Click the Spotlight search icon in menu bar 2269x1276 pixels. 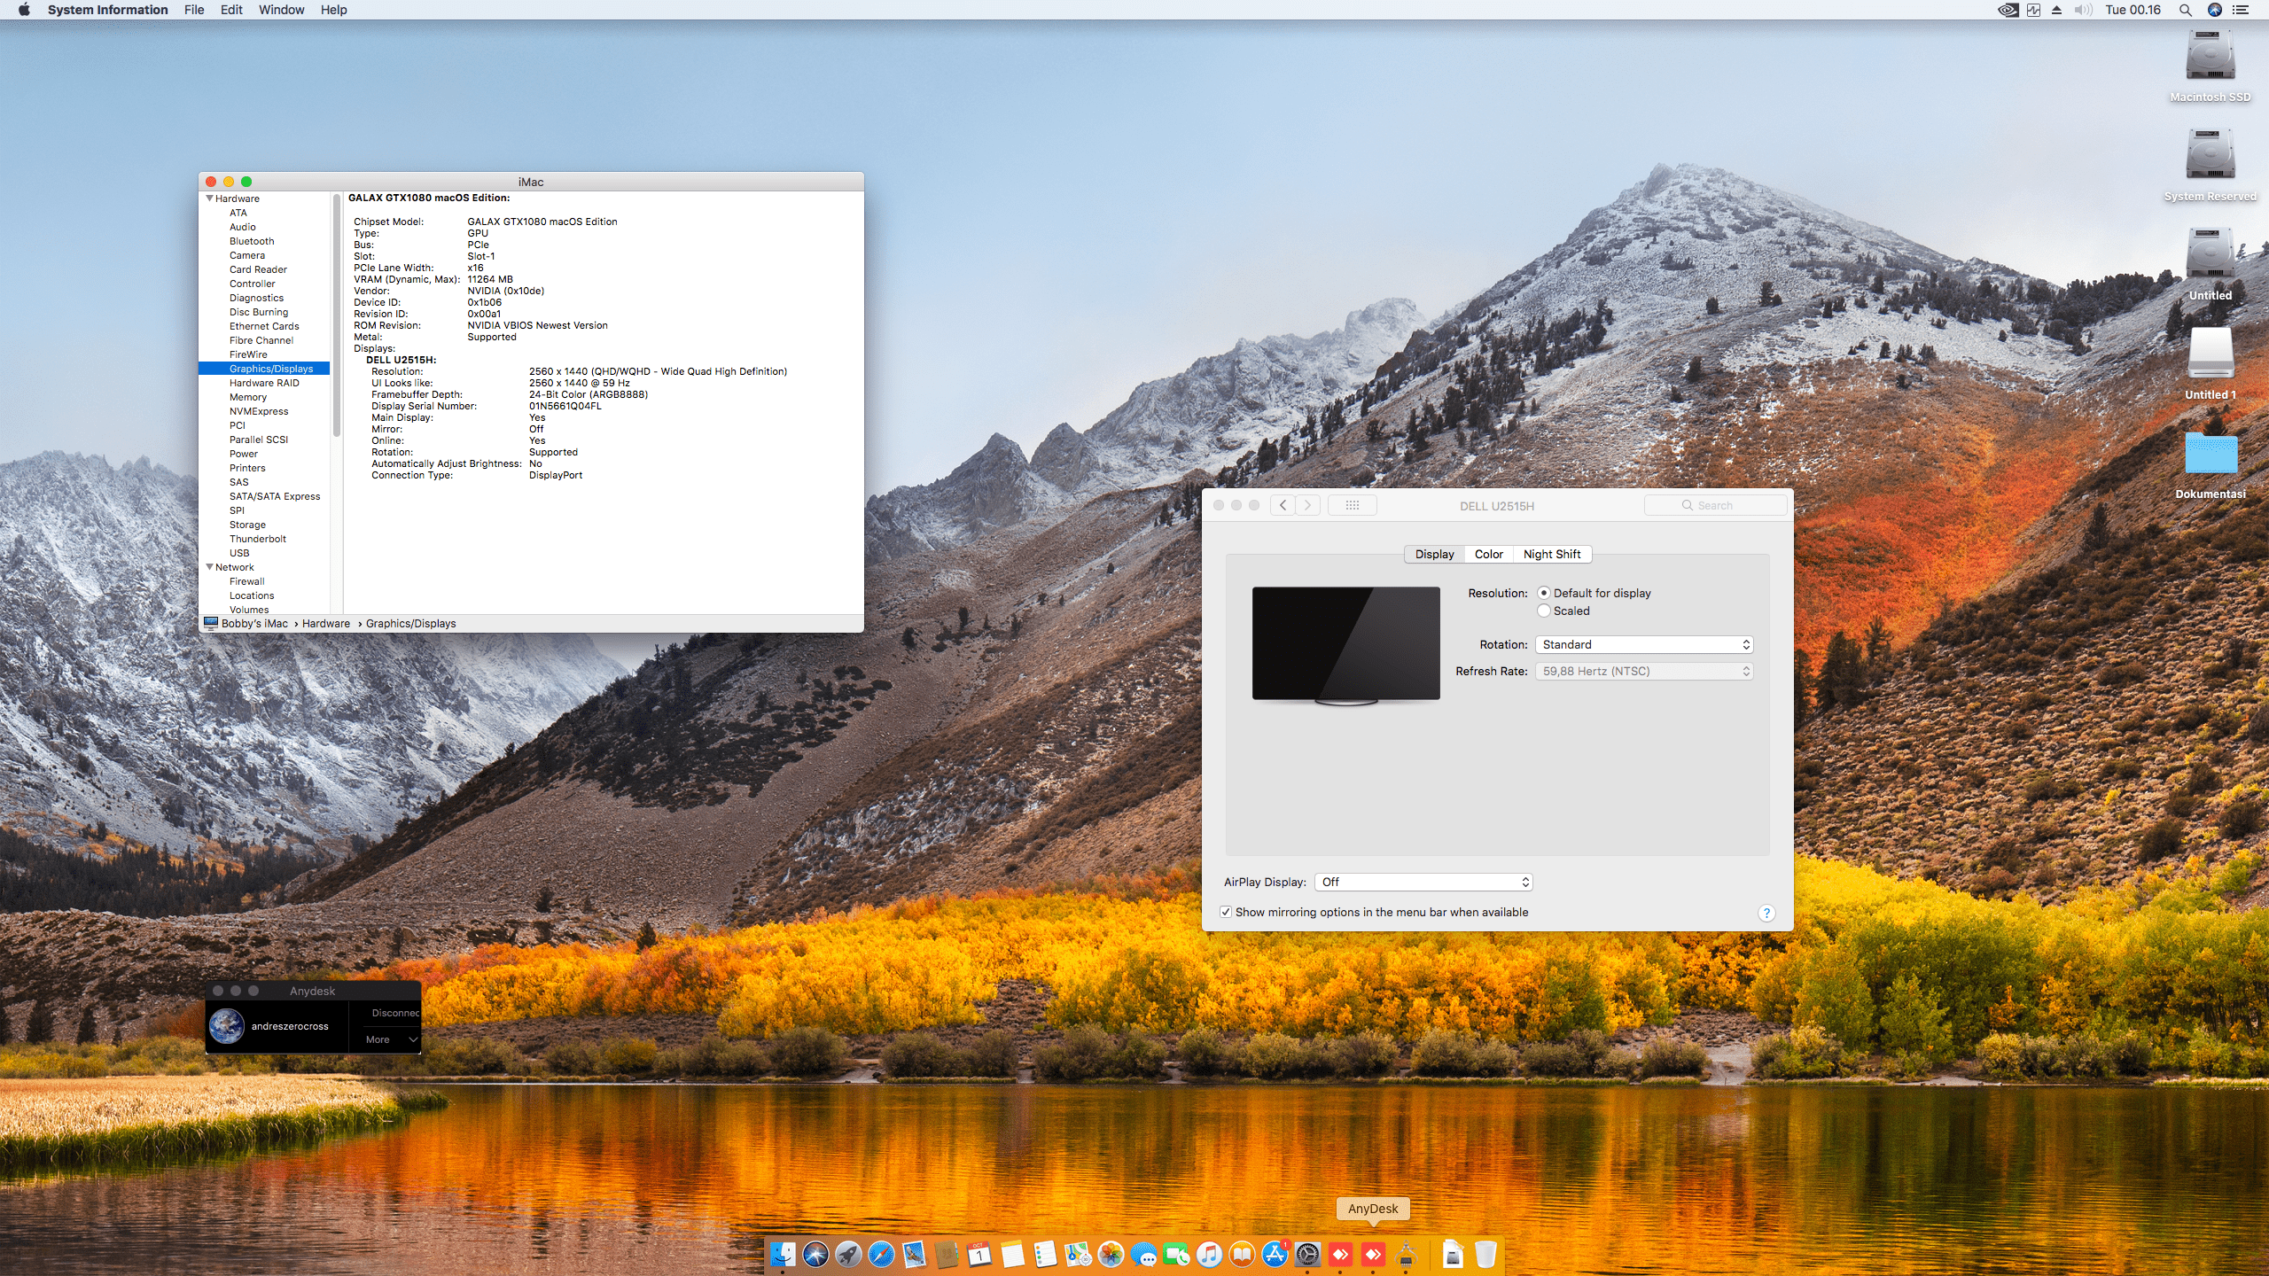[2185, 10]
